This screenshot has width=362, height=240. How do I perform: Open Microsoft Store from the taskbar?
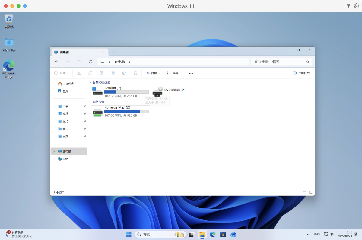tap(223, 234)
